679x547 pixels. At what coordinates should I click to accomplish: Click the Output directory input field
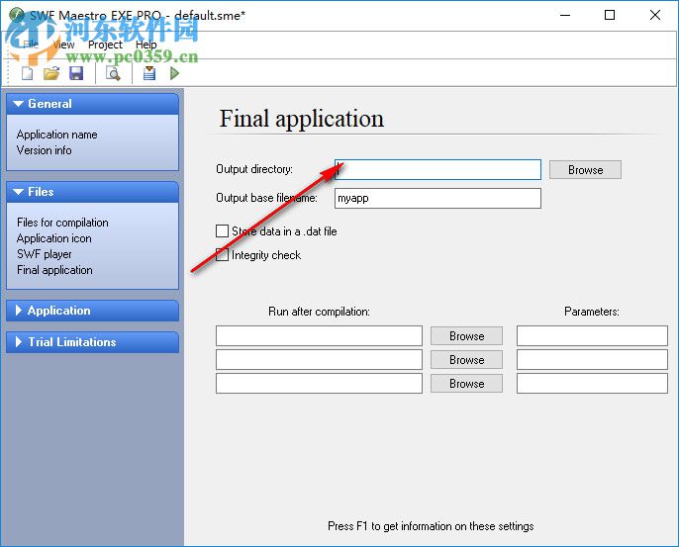[437, 170]
